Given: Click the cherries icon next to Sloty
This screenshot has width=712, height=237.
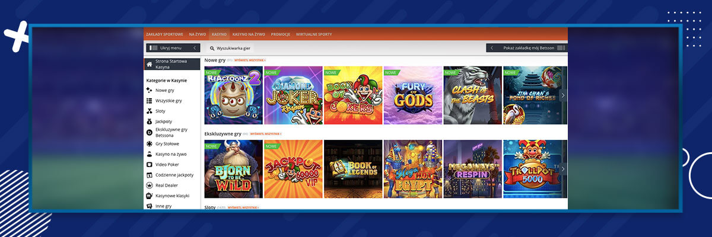Looking at the screenshot, I should point(150,111).
